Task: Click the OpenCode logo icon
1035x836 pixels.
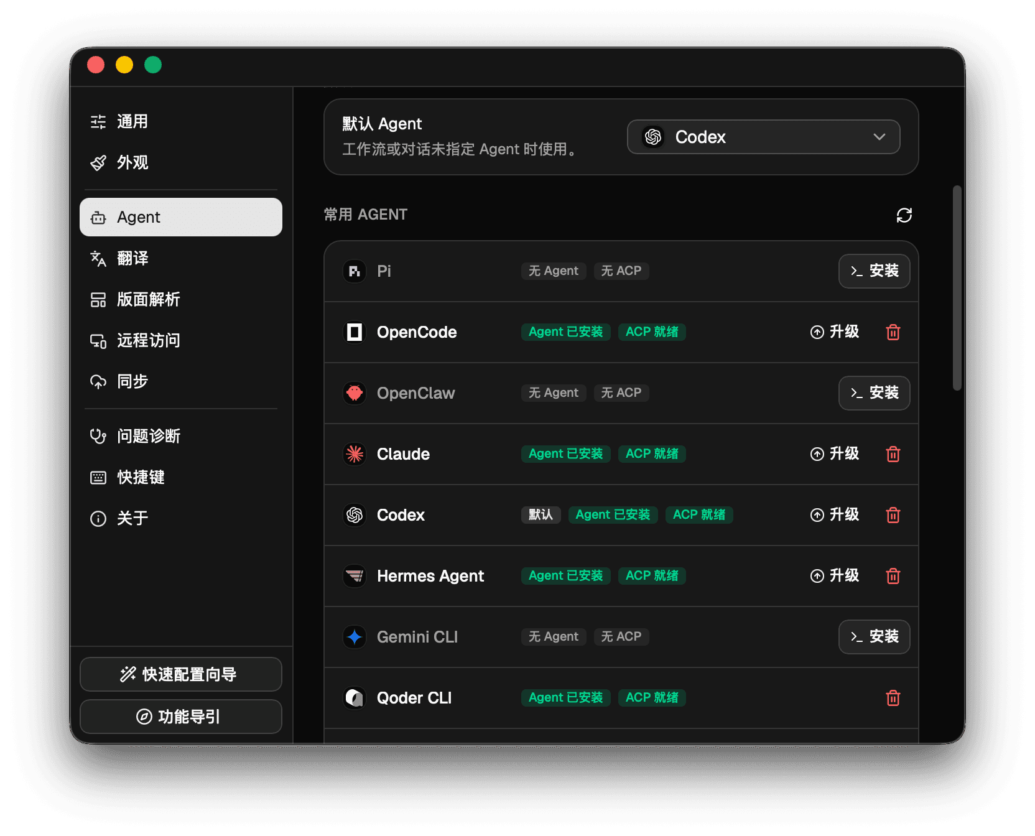Action: click(355, 332)
